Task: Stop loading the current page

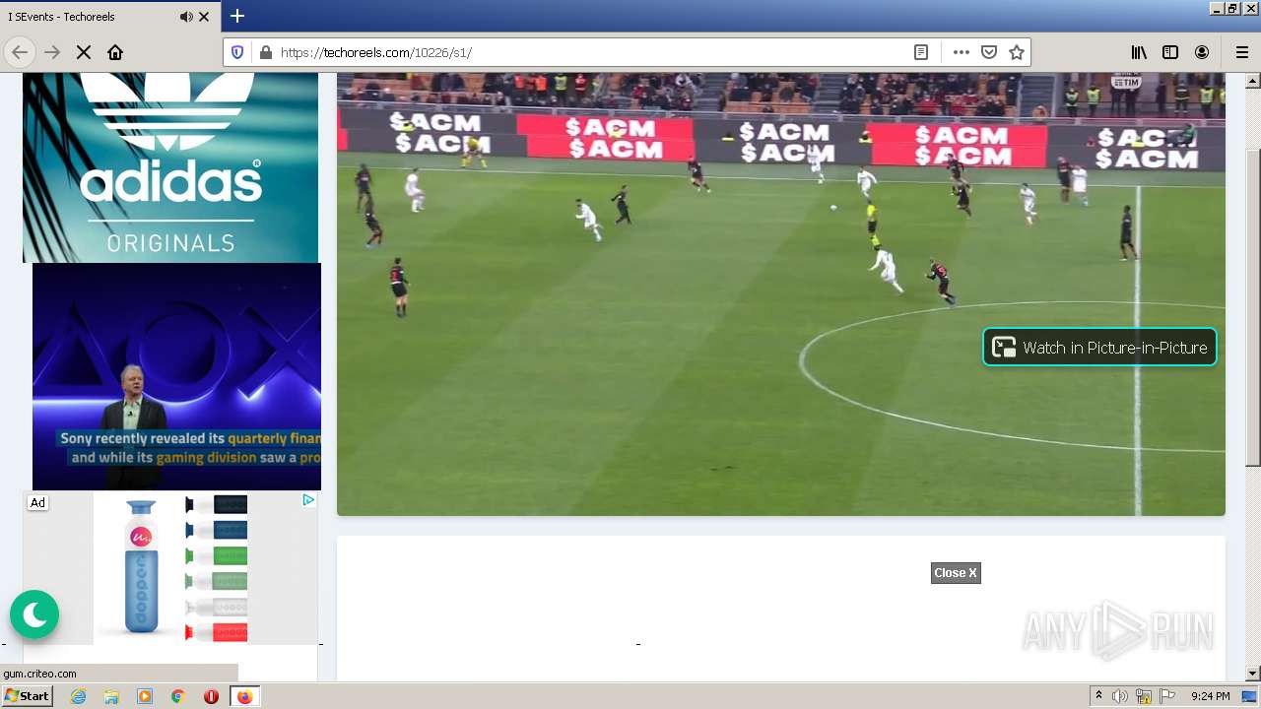Action: 84,52
